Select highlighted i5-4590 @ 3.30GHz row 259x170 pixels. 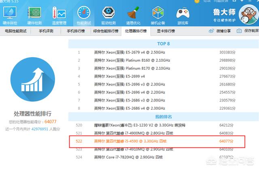click(157, 141)
